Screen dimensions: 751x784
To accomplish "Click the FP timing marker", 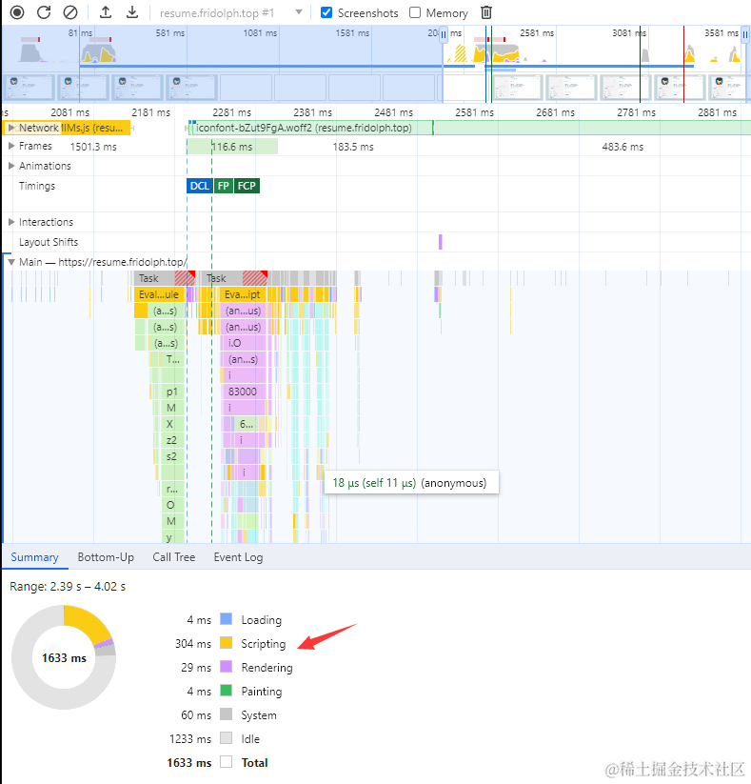I will click(224, 186).
